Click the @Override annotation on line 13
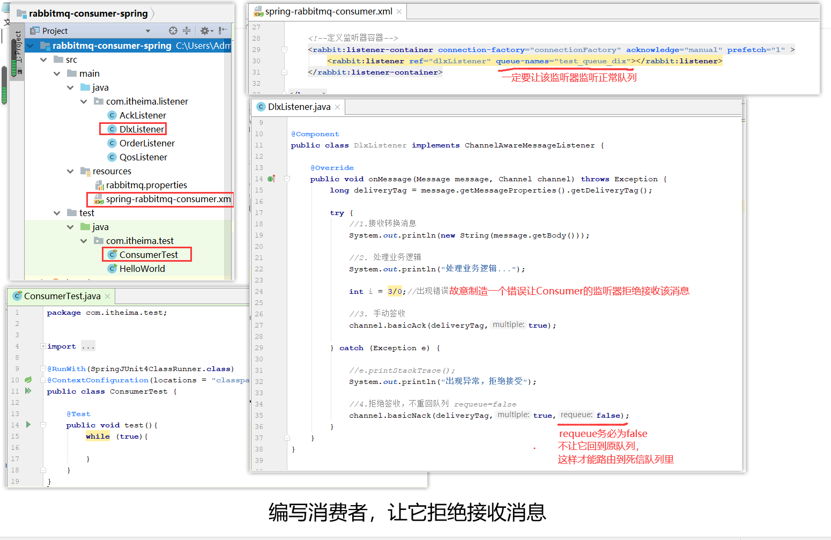831x540 pixels. coord(332,168)
